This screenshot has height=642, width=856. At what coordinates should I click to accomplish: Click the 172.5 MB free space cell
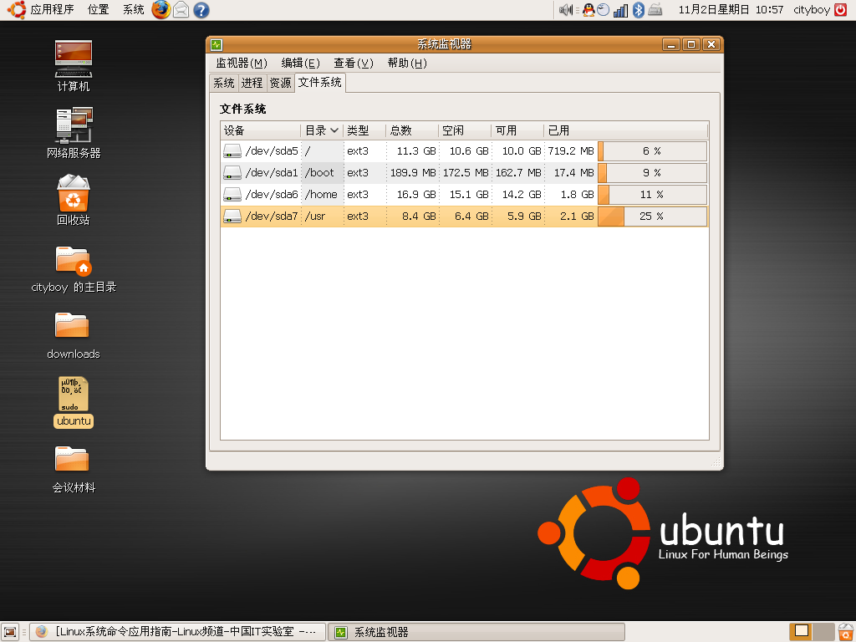coord(466,173)
